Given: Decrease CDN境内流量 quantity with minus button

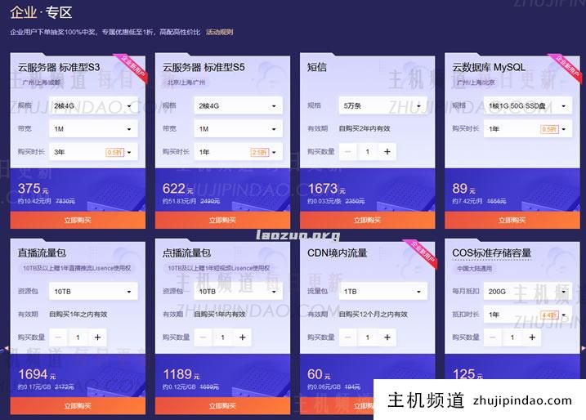Looking at the screenshot, I should tap(348, 337).
